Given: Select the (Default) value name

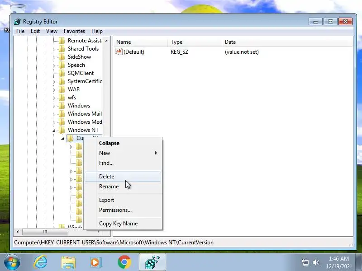Looking at the screenshot, I should 134,52.
